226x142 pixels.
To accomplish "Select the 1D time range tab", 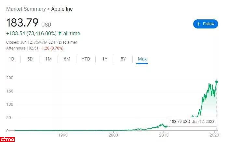I will 11,59.
